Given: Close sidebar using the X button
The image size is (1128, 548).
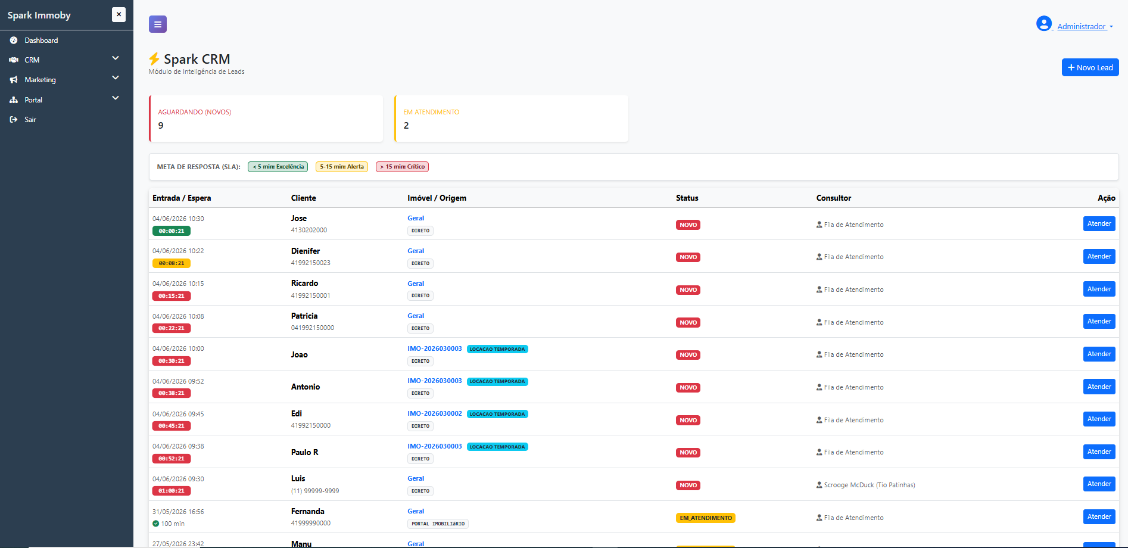Looking at the screenshot, I should pyautogui.click(x=119, y=14).
